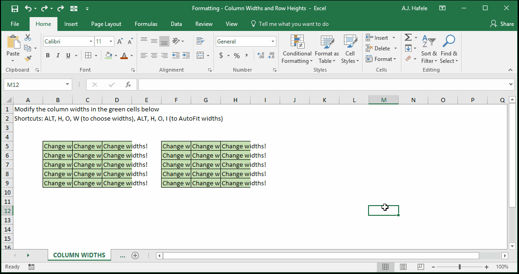Click the Fill down arrow icon
The image size is (519, 274).
tap(408, 48)
